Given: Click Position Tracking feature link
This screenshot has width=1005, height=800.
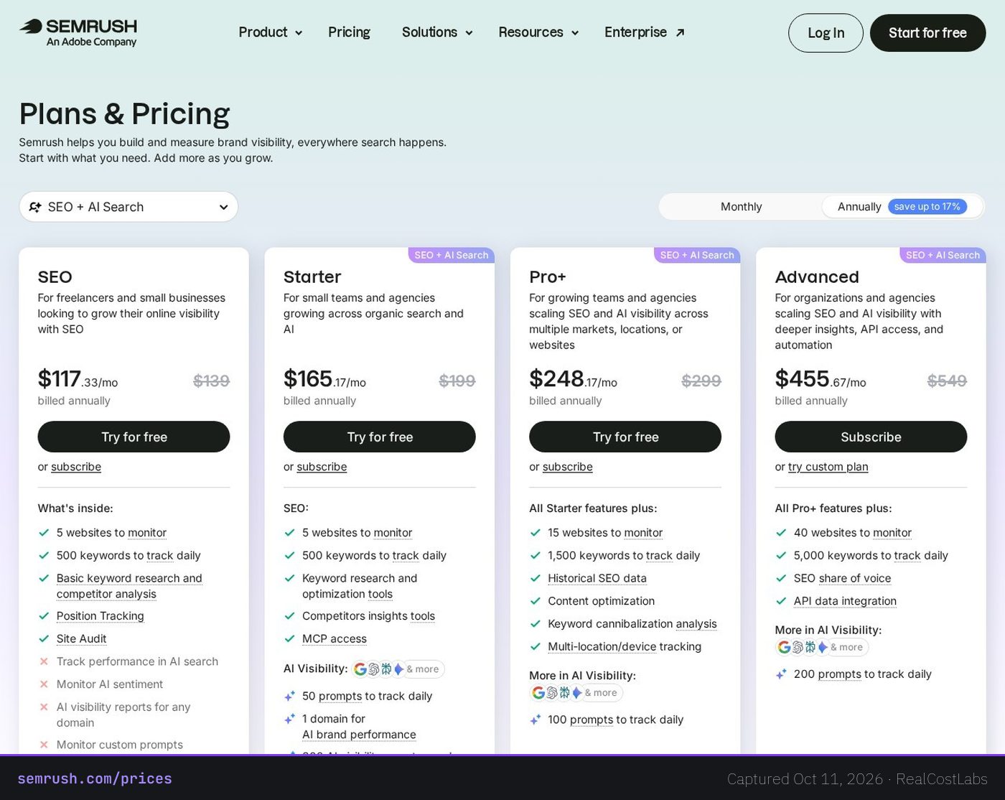Looking at the screenshot, I should point(100,616).
